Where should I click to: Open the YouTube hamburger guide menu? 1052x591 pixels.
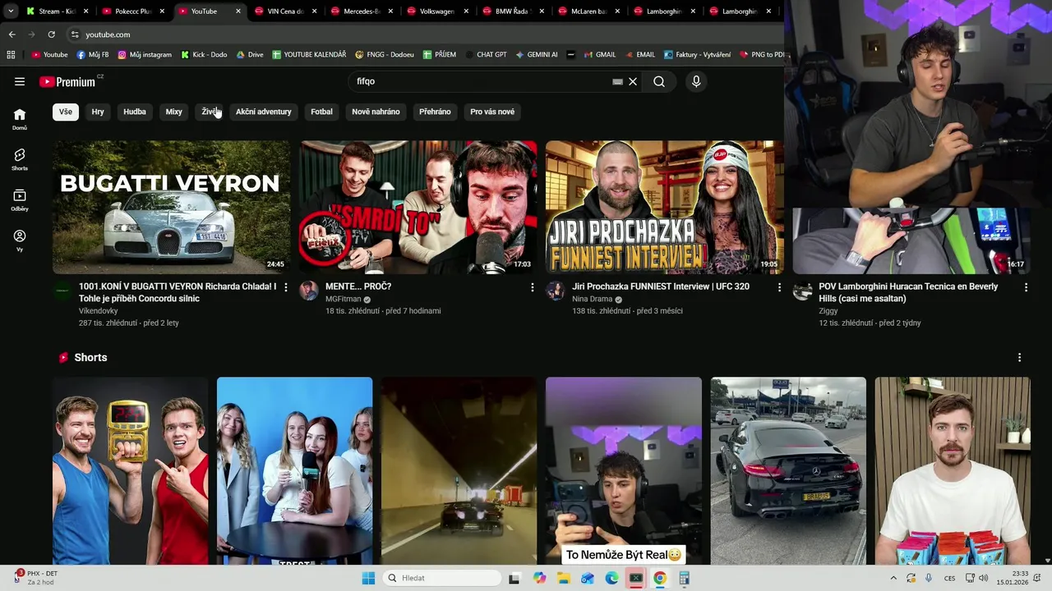click(x=20, y=81)
